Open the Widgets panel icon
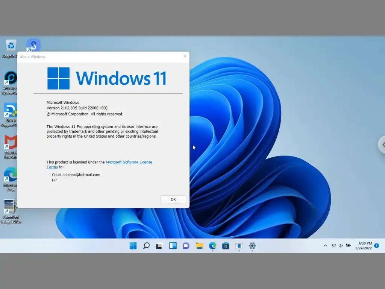The height and width of the screenshot is (289, 385). coord(173,246)
